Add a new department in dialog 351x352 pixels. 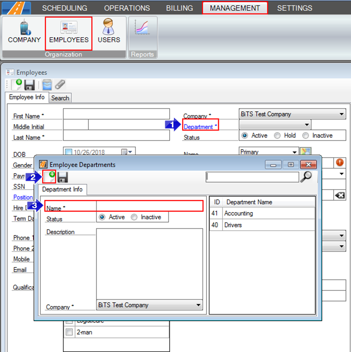(49, 177)
